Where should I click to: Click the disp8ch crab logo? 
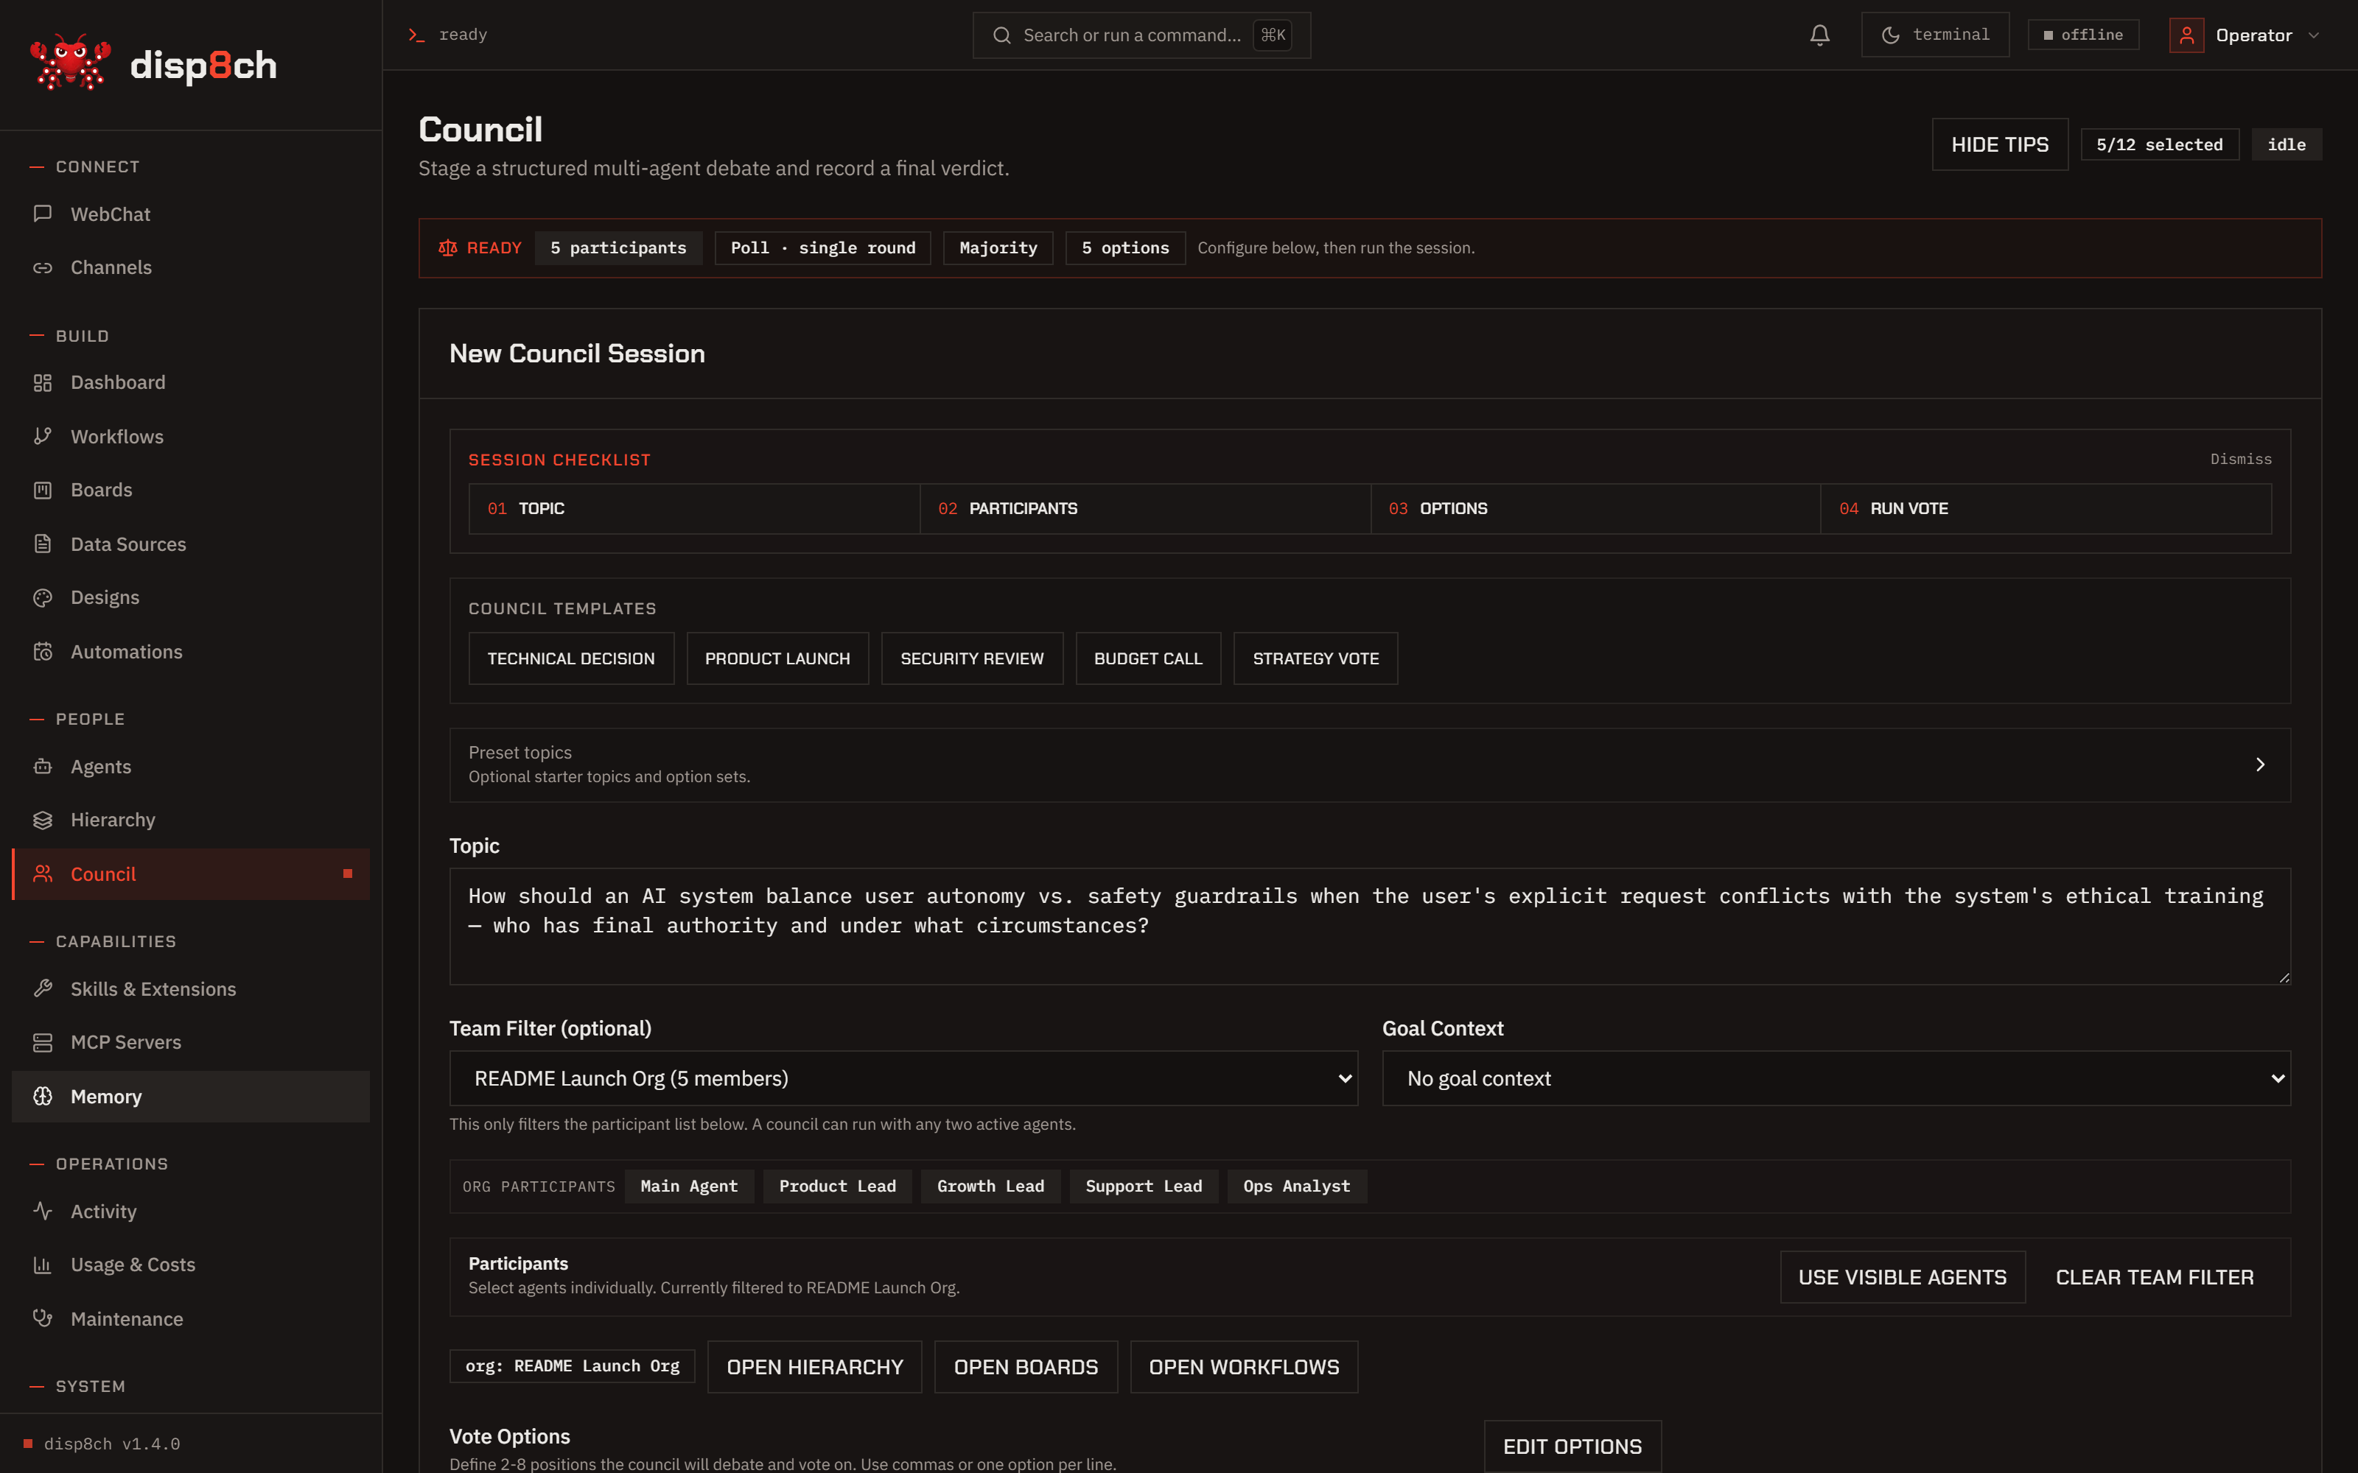[x=70, y=63]
